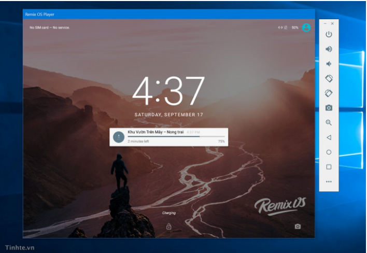Click the Remix OS Player title bar
Screen dimensions: 367x253
[x=169, y=15]
